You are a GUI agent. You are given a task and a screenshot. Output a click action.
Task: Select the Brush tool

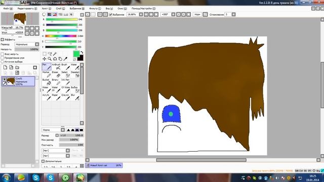point(65,67)
